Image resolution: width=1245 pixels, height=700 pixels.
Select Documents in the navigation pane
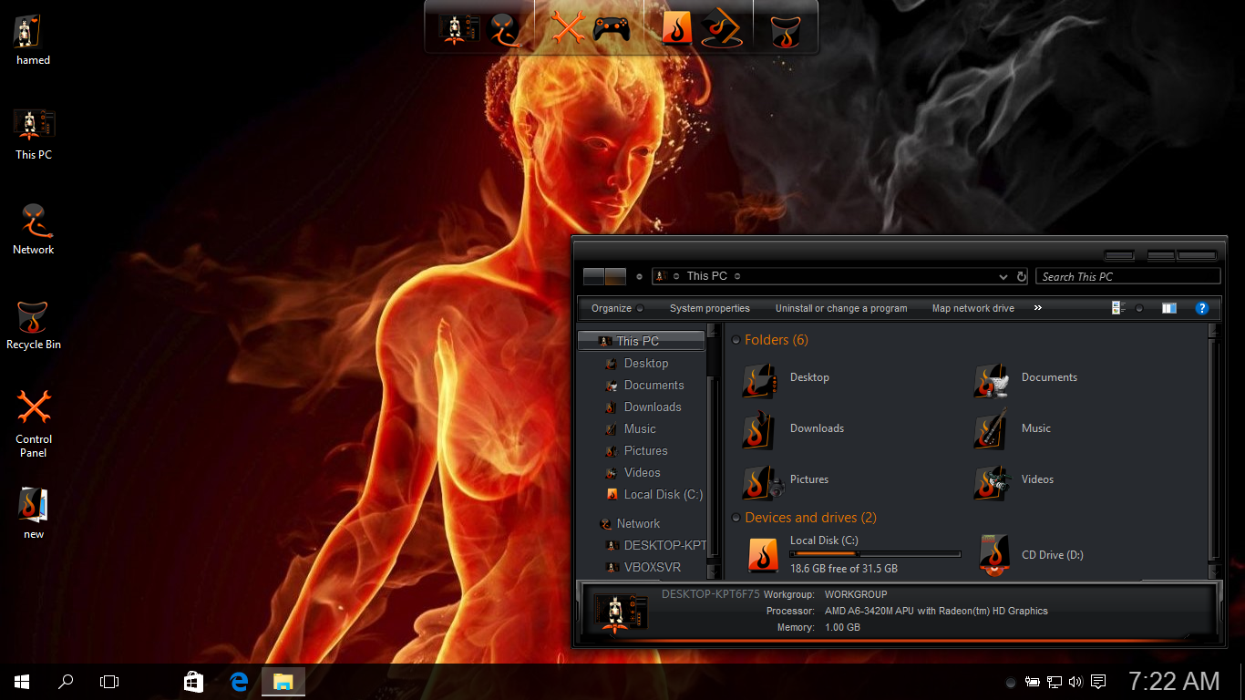[653, 386]
